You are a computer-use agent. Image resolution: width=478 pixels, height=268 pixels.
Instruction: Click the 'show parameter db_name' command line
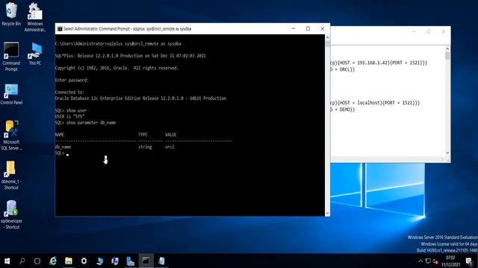[86, 123]
